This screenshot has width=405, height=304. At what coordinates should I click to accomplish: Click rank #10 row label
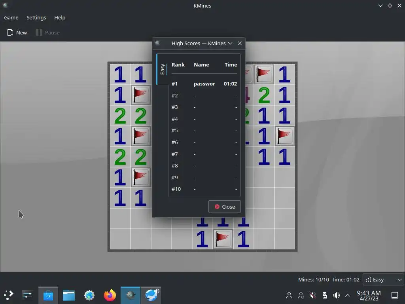[x=176, y=189]
